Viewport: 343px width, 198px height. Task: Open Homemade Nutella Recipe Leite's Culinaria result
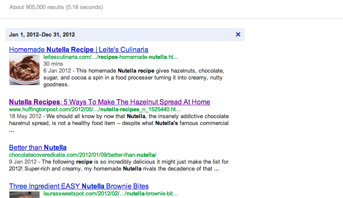point(79,49)
